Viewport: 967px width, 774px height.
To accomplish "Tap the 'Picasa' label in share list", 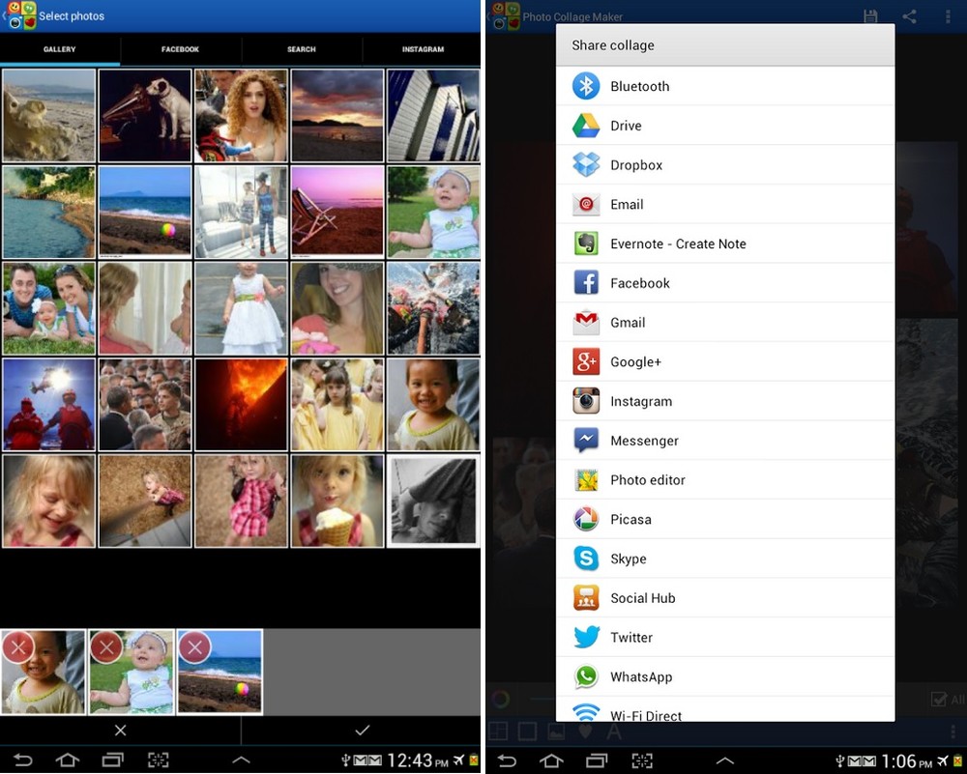I will [630, 520].
